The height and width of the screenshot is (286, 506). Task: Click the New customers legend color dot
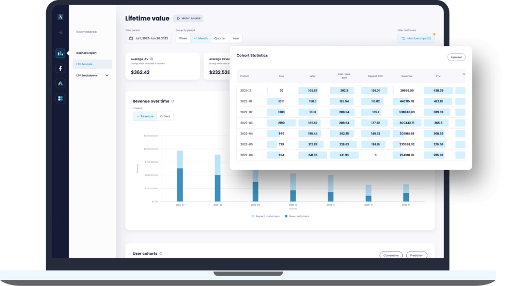286,216
